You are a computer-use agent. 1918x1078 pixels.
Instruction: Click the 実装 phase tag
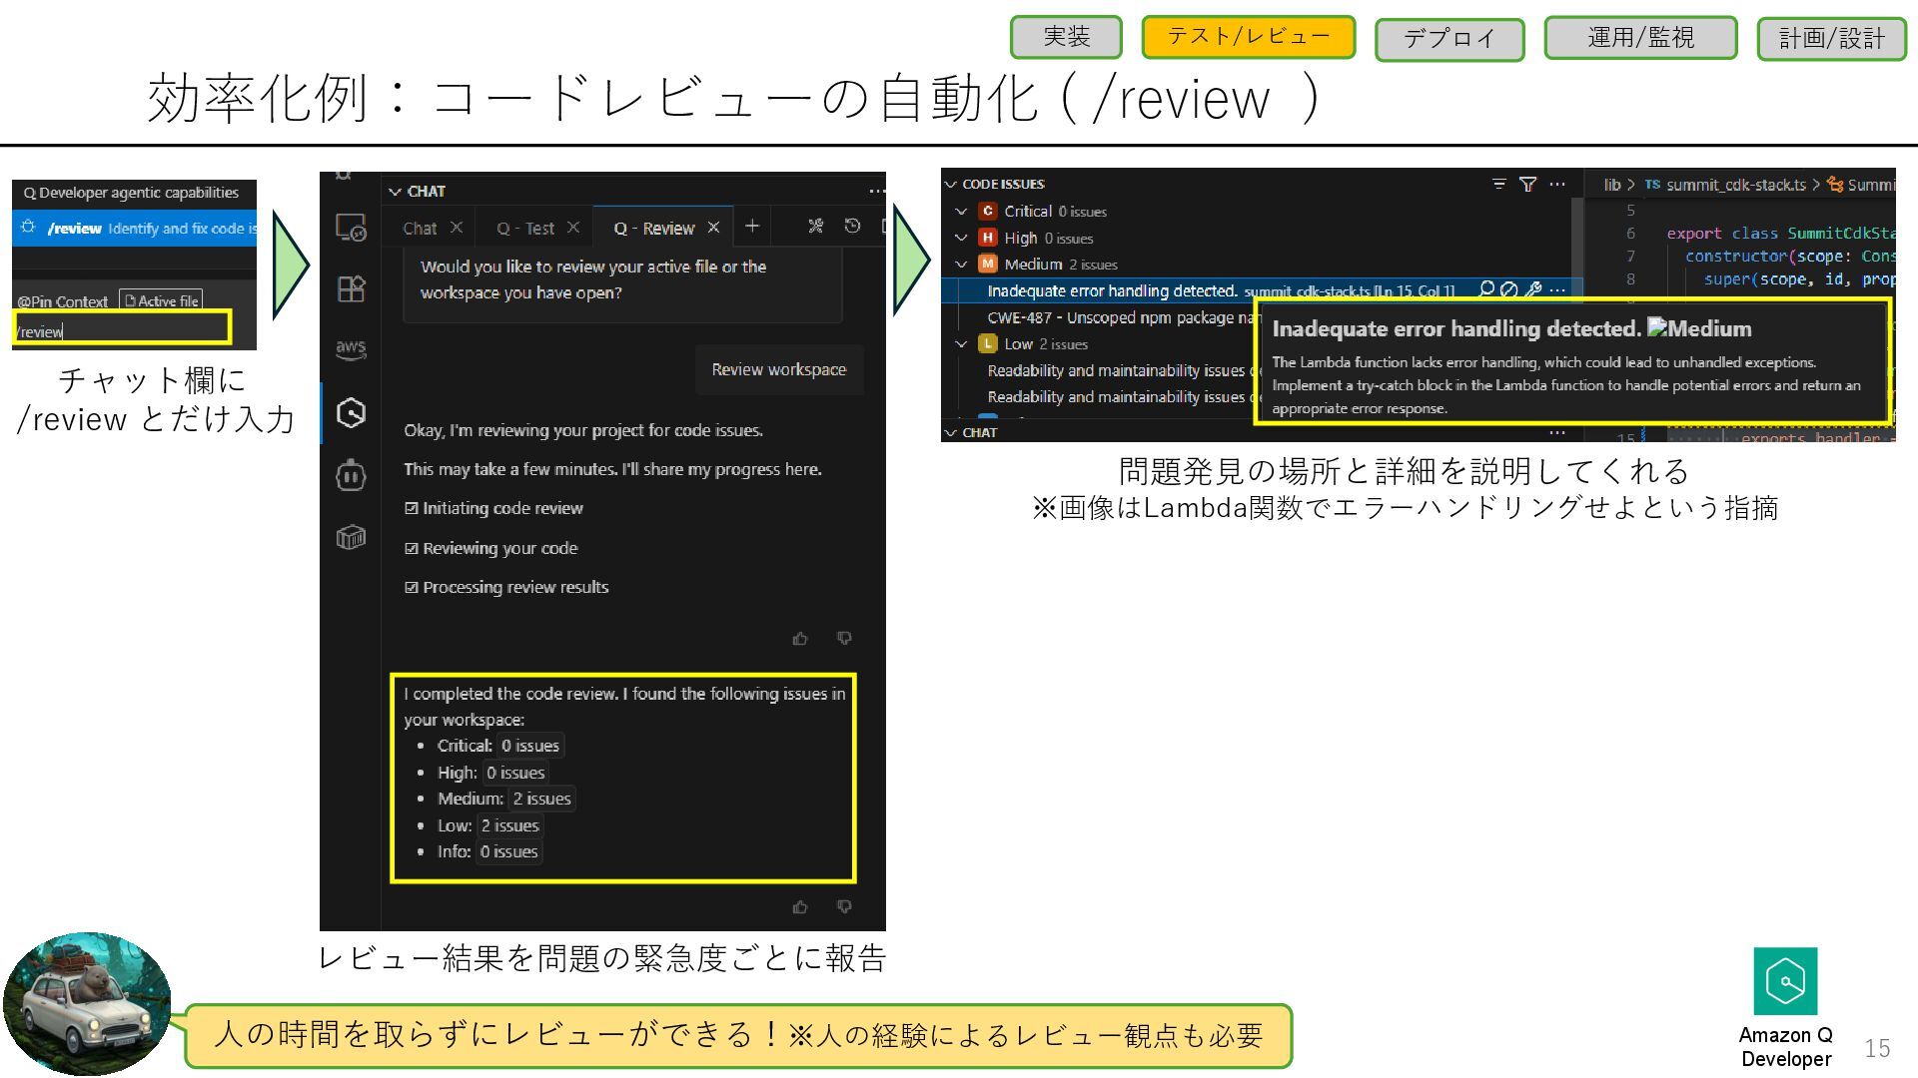pos(1066,37)
